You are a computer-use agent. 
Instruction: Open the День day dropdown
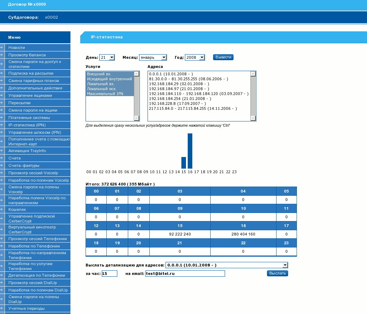click(112, 57)
